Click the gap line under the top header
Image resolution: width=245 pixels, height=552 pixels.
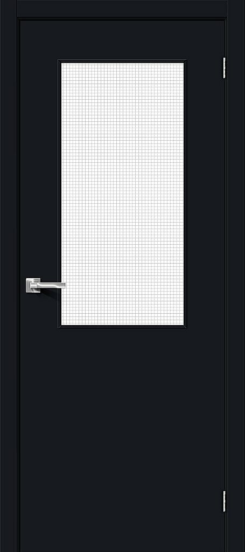[122, 18]
